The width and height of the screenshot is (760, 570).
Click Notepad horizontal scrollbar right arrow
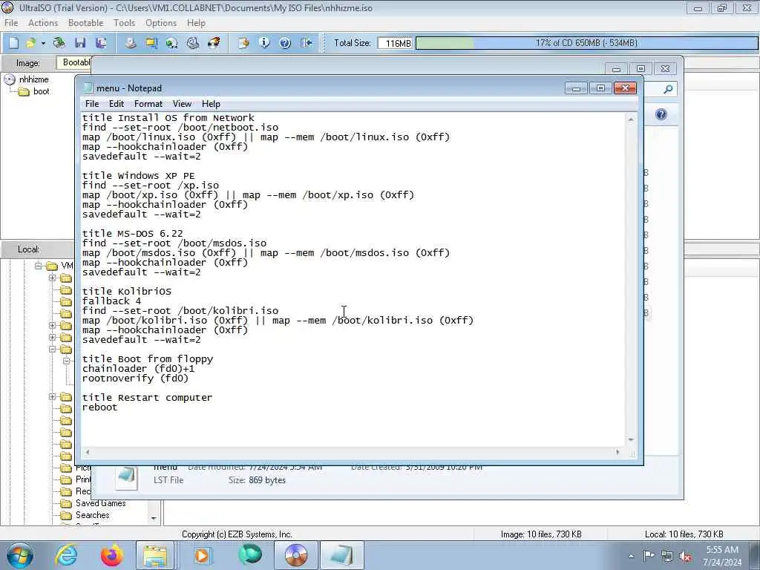pos(617,452)
